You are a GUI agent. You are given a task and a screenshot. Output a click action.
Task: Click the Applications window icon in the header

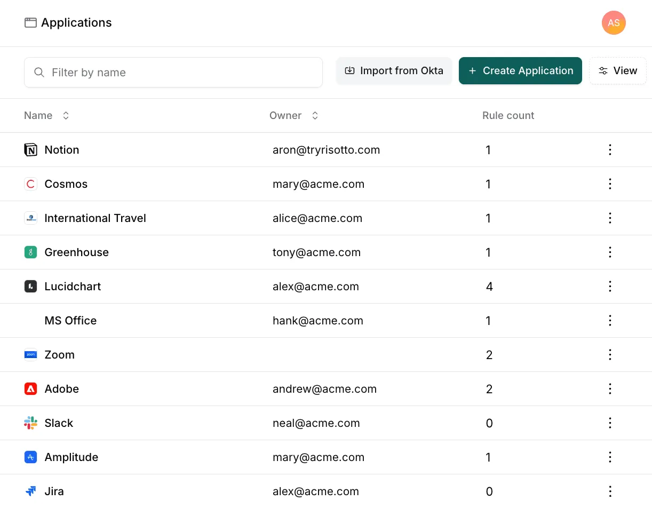coord(30,22)
